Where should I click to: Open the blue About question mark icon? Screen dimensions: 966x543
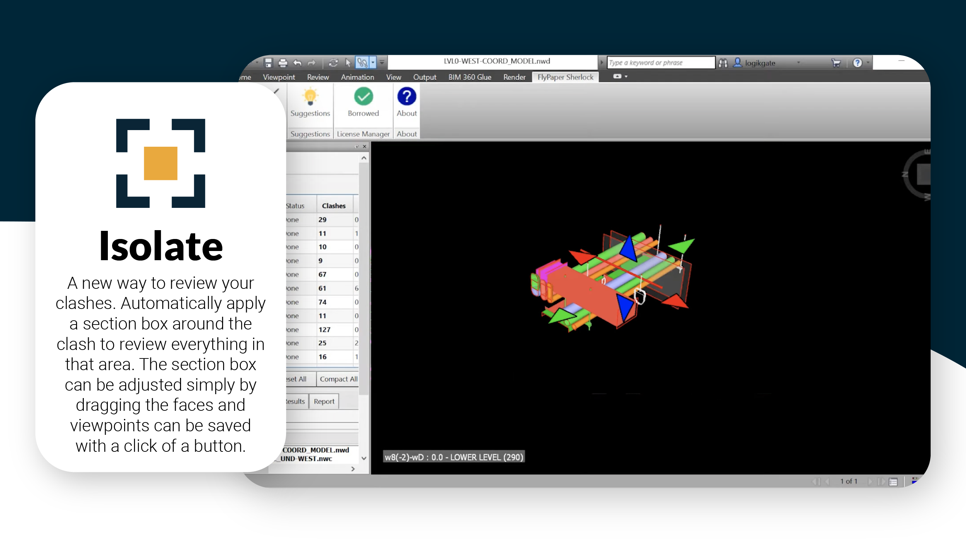point(406,97)
